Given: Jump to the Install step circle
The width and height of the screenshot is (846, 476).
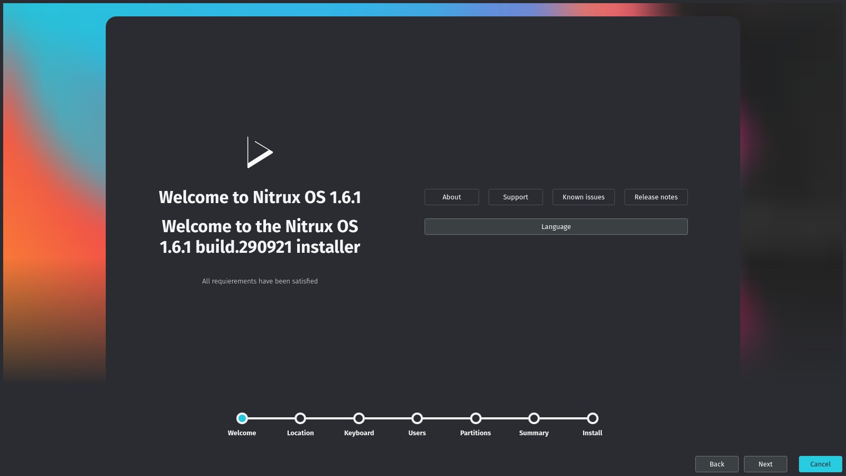Looking at the screenshot, I should coord(593,418).
